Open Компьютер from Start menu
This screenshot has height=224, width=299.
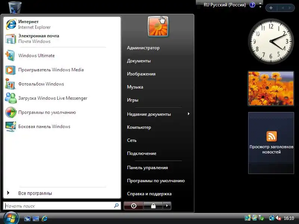tap(139, 127)
